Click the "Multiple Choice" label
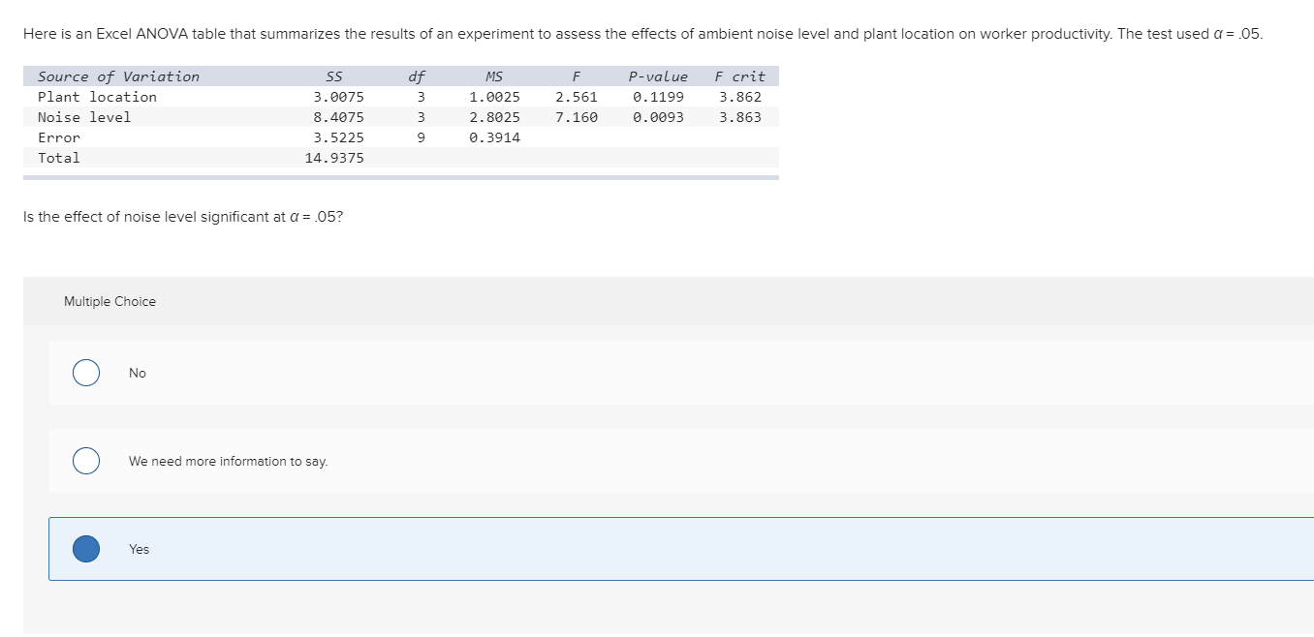 [x=109, y=301]
